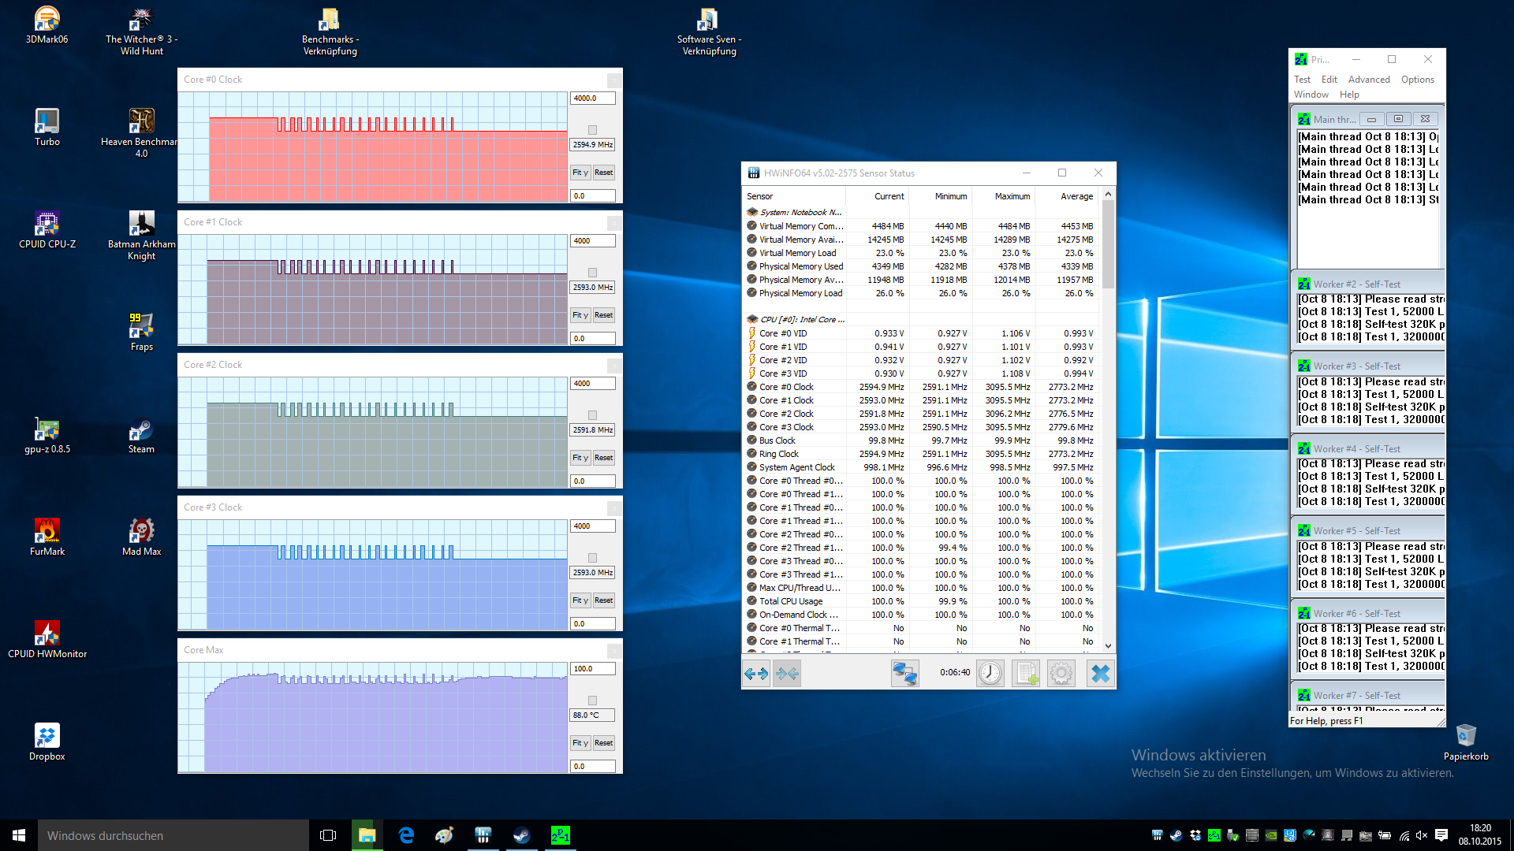The image size is (1514, 851).
Task: Click Core #0 Clock maximum field 4000.0
Action: [x=592, y=98]
